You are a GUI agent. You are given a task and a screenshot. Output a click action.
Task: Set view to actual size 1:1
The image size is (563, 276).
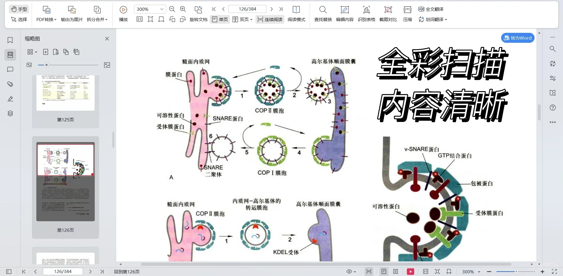(x=140, y=19)
